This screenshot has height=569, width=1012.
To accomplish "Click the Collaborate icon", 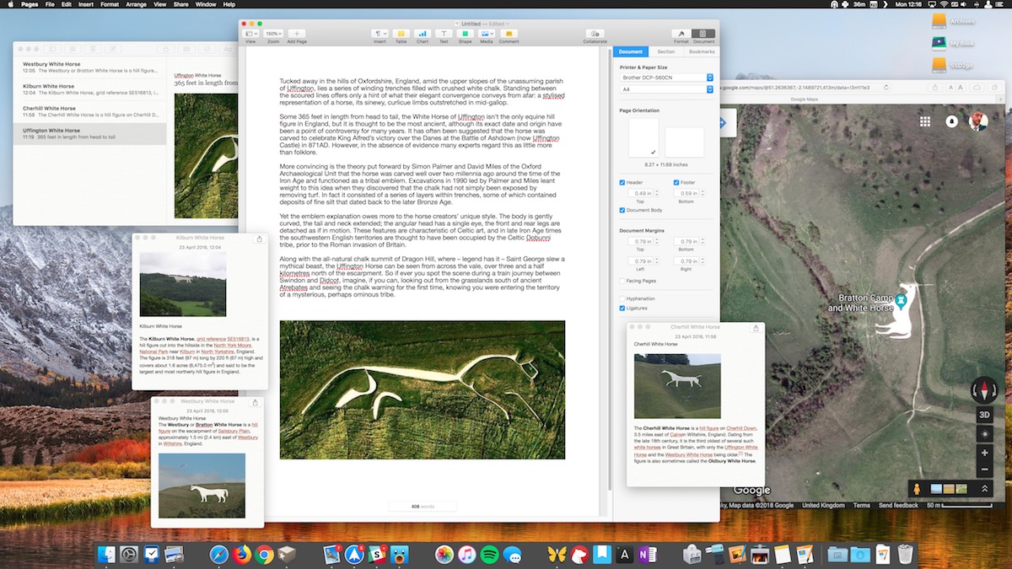I will [595, 34].
